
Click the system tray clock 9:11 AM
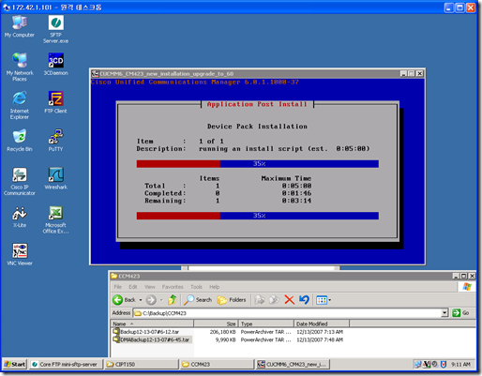pos(460,364)
